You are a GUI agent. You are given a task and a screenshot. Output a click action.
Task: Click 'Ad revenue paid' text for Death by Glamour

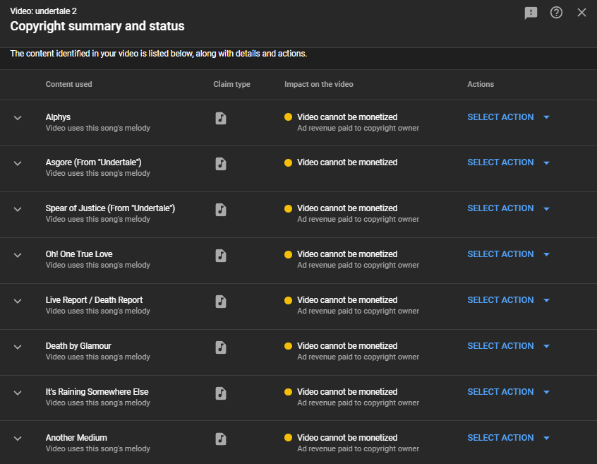pyautogui.click(x=358, y=357)
